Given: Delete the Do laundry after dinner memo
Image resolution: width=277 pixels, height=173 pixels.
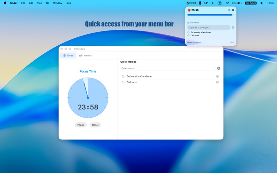Looking at the screenshot, I should coord(217,76).
